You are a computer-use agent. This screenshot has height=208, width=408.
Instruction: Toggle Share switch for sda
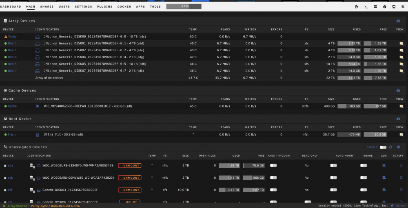coord(364,165)
